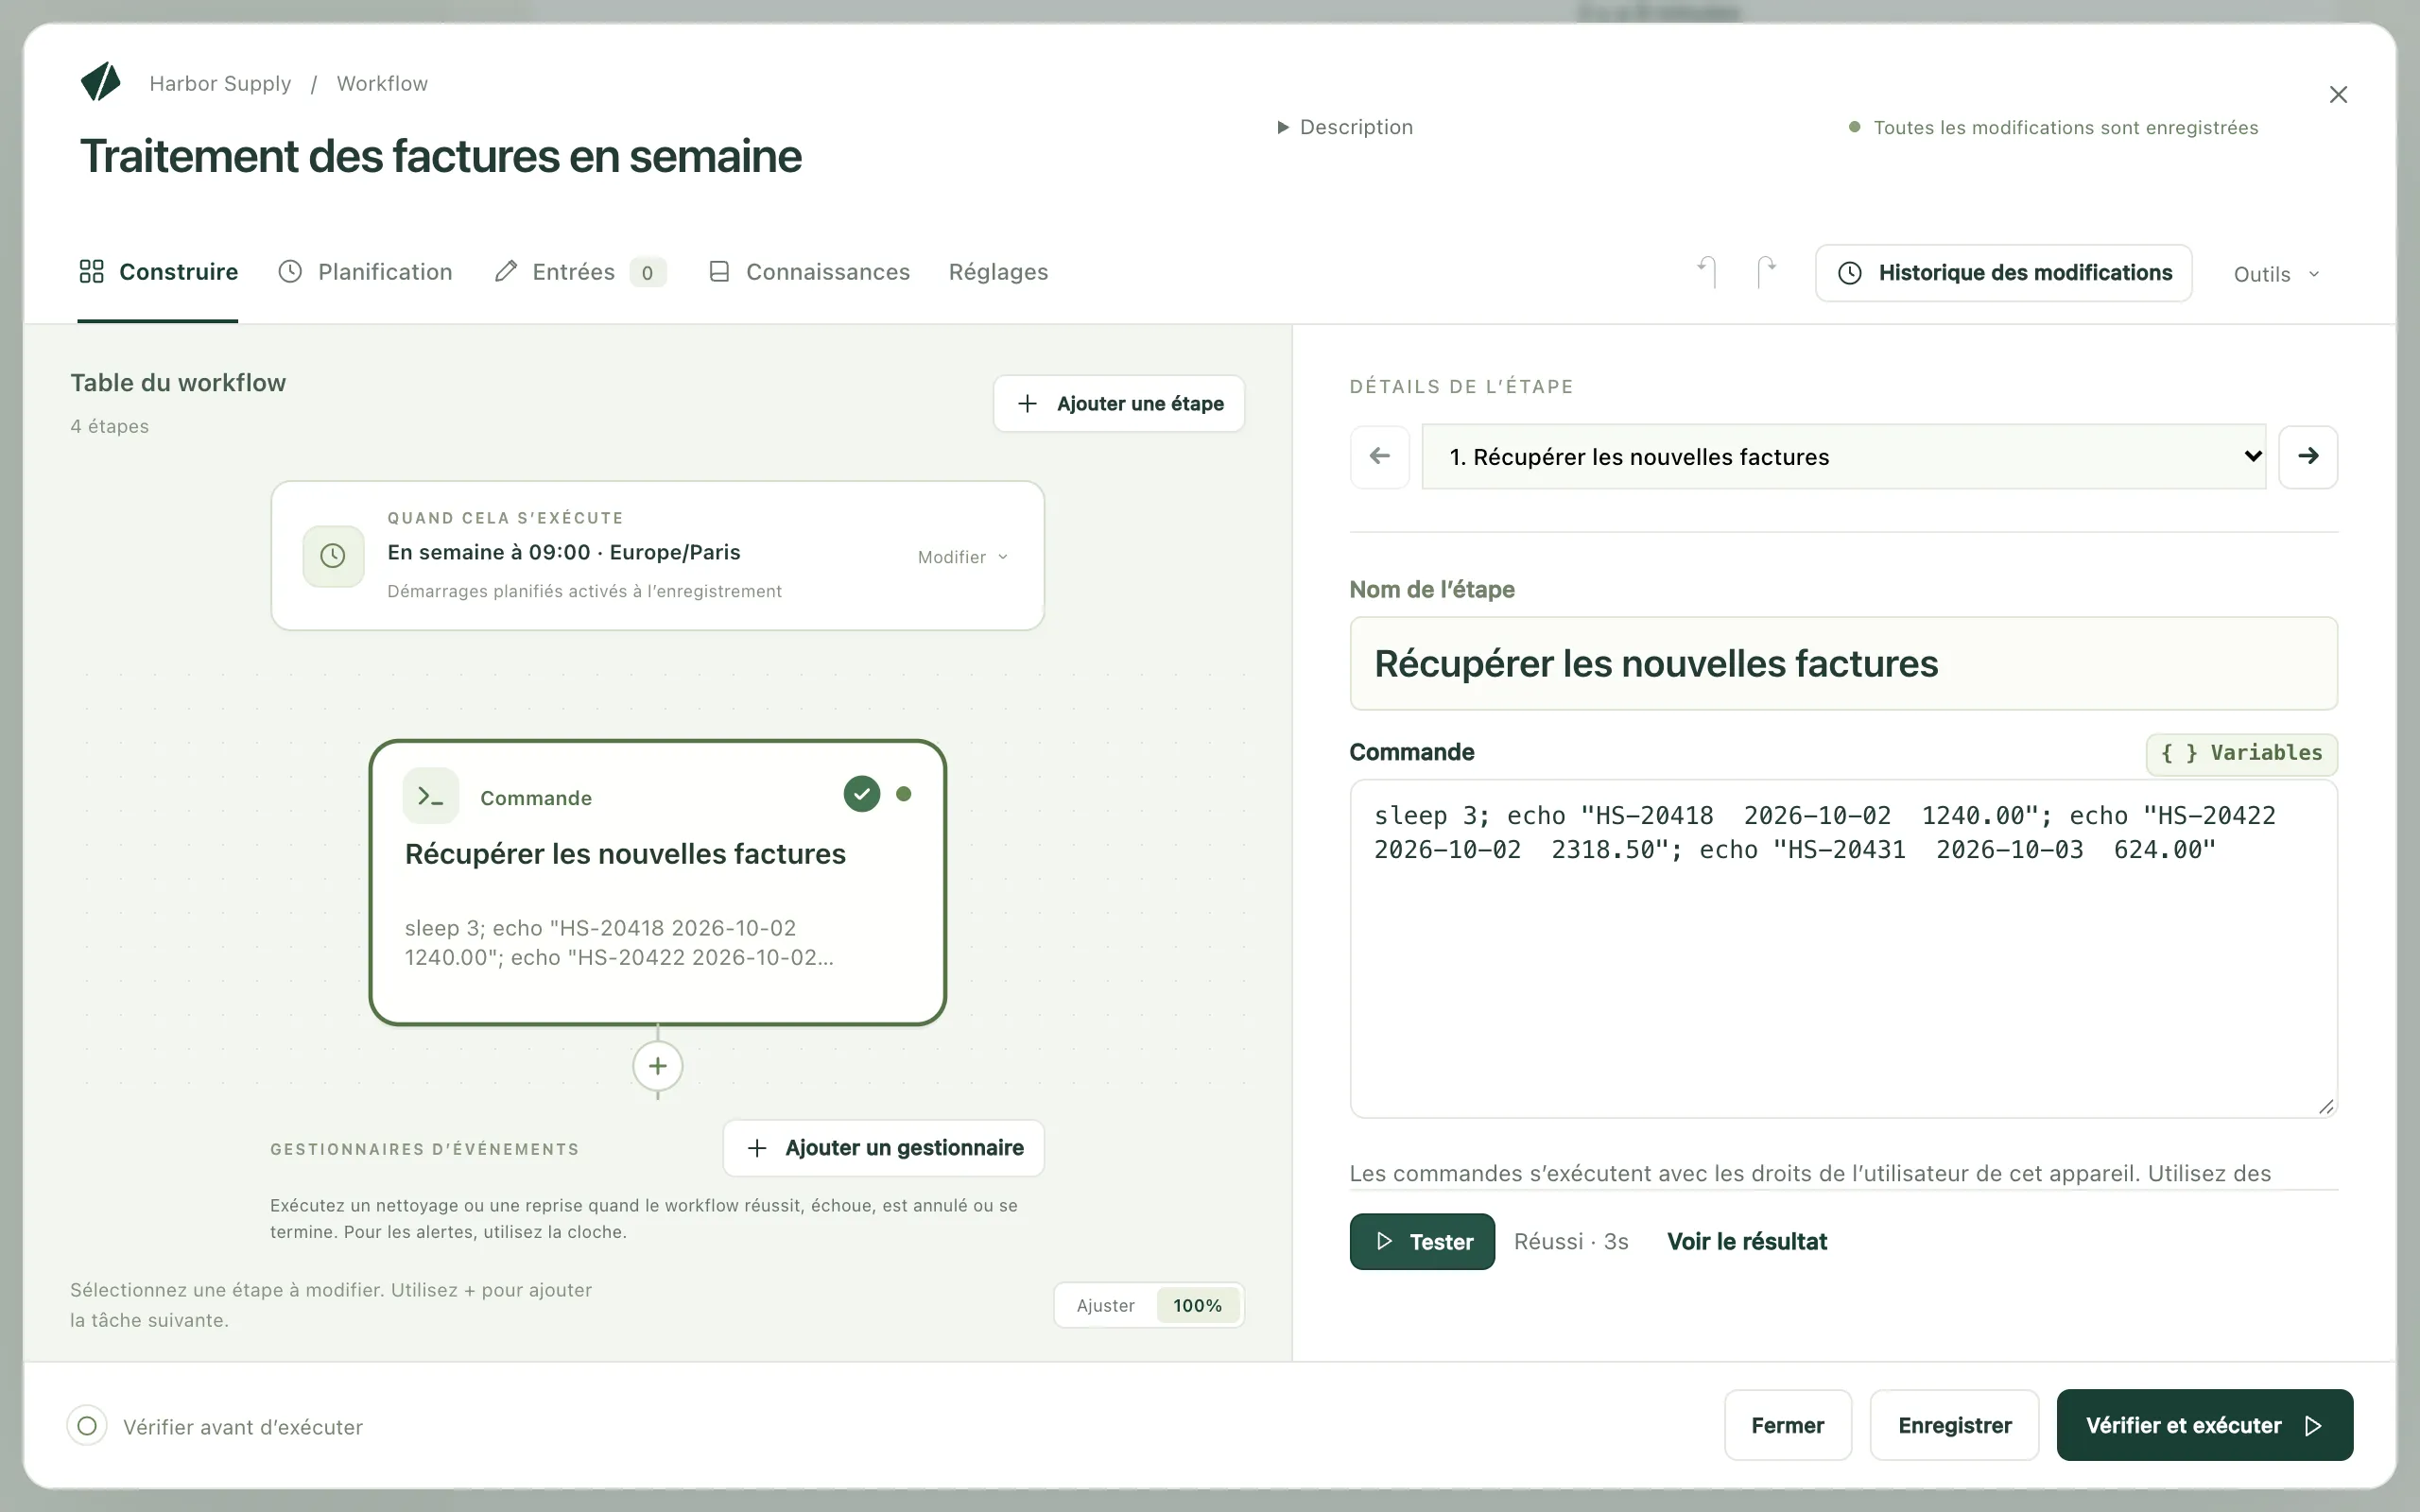Switch to the Construire tab
The image size is (2420, 1512).
(x=158, y=272)
